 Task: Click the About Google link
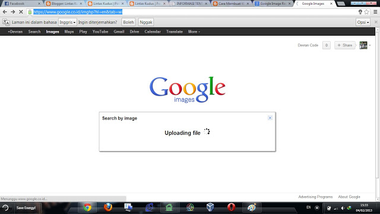pyautogui.click(x=349, y=197)
